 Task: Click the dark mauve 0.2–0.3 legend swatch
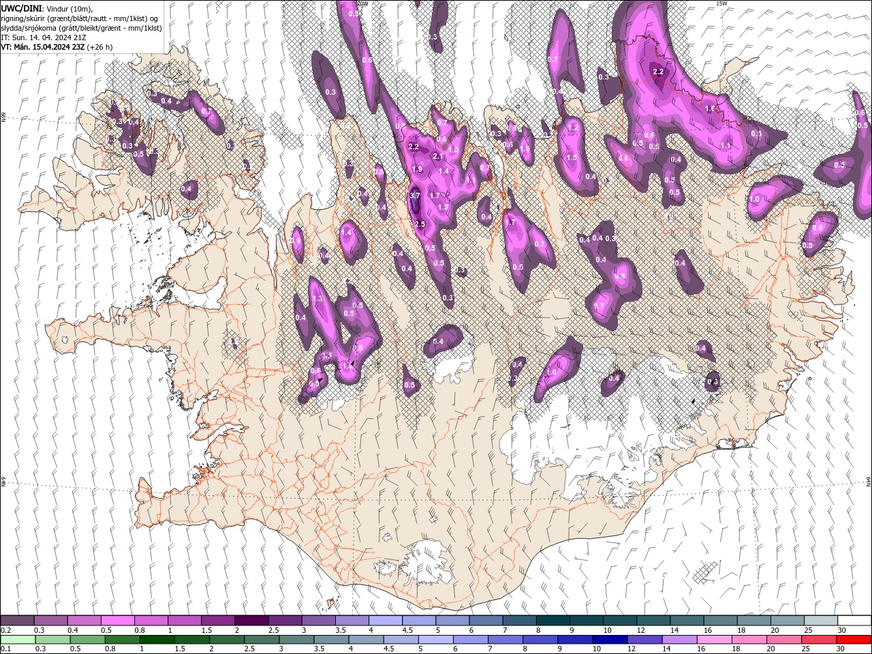pyautogui.click(x=17, y=621)
